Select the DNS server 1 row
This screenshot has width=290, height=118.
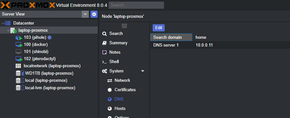coord(220,45)
